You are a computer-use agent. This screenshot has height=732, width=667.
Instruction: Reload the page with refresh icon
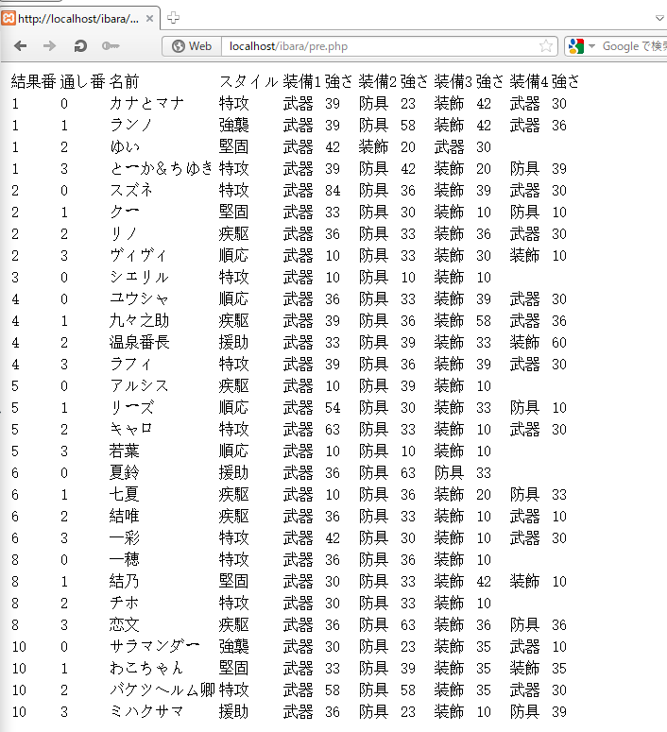click(x=80, y=45)
